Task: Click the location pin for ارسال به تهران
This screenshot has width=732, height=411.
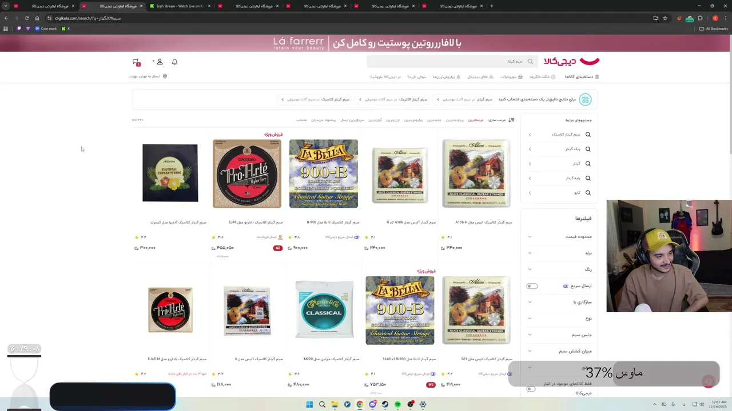Action: (x=165, y=76)
